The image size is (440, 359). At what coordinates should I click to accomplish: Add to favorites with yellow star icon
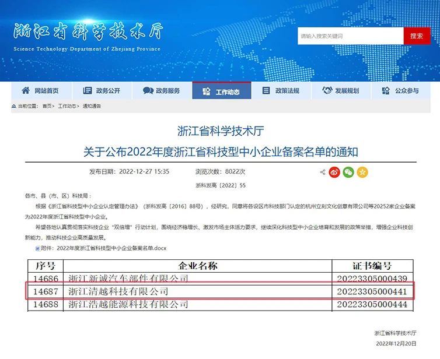click(362, 172)
